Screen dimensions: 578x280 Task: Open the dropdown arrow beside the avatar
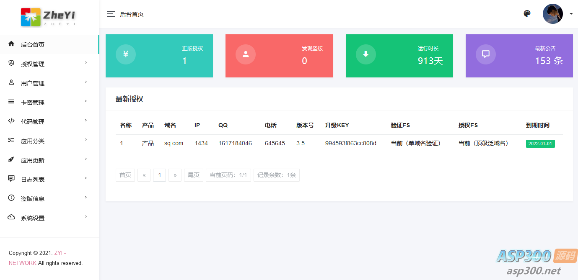point(571,14)
